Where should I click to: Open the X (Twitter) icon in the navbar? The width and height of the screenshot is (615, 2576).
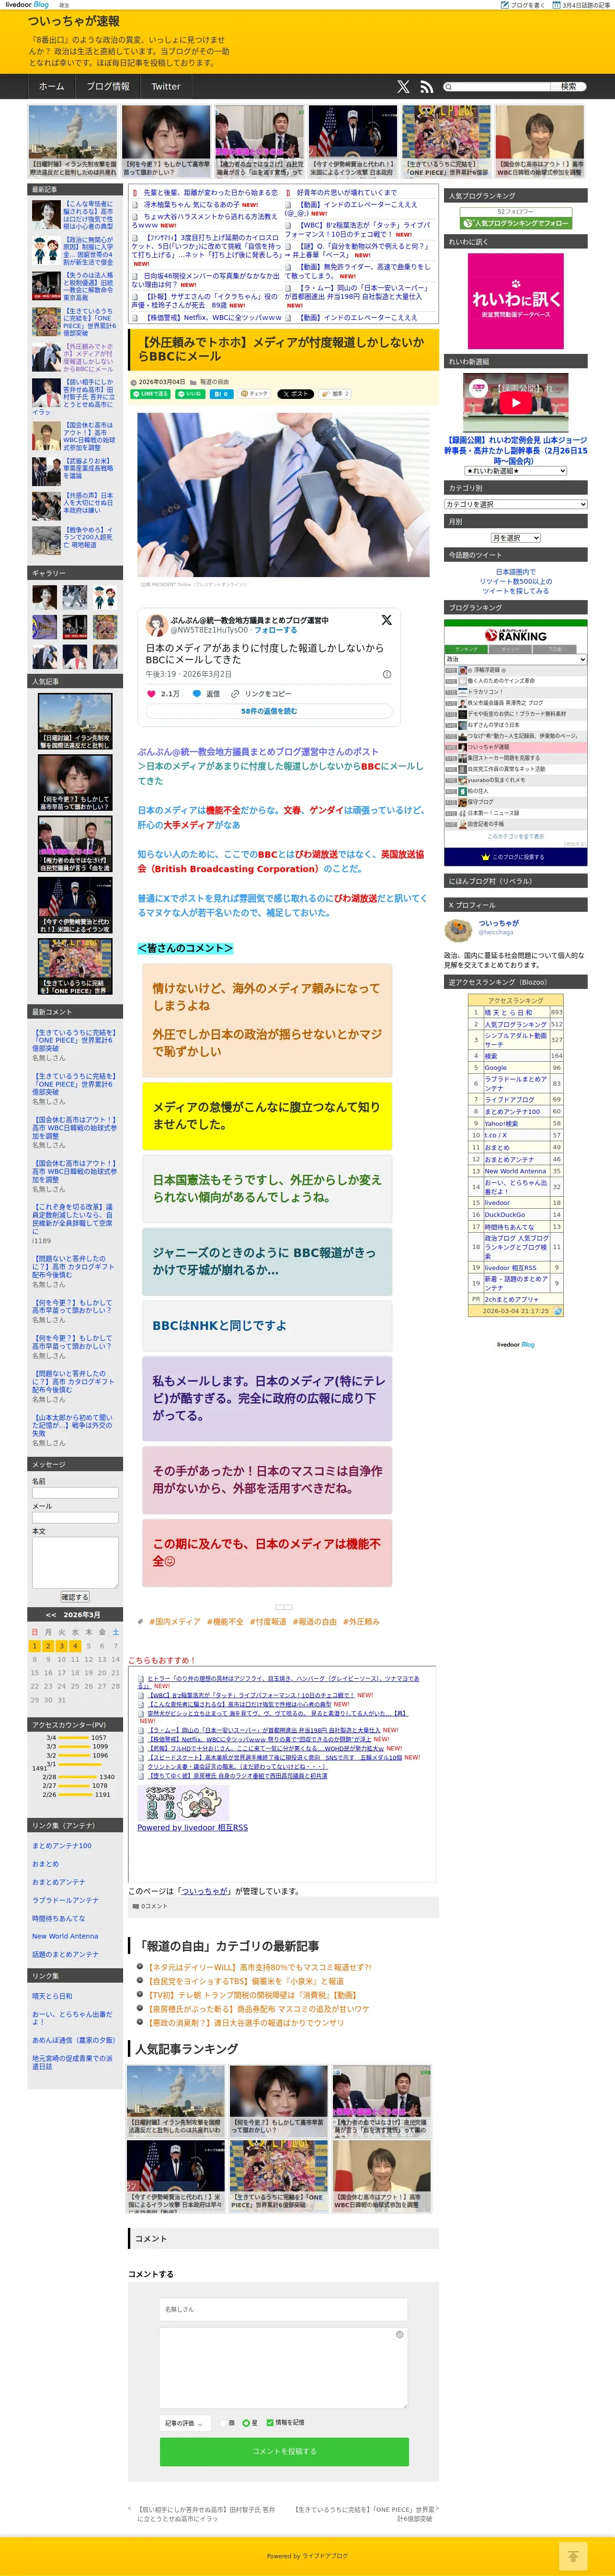[403, 87]
